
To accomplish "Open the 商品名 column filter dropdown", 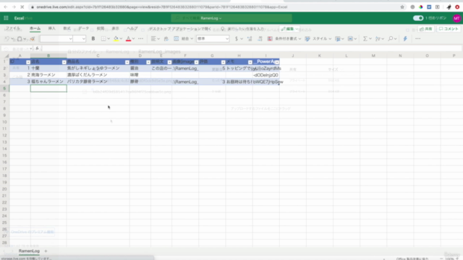I will 127,62.
